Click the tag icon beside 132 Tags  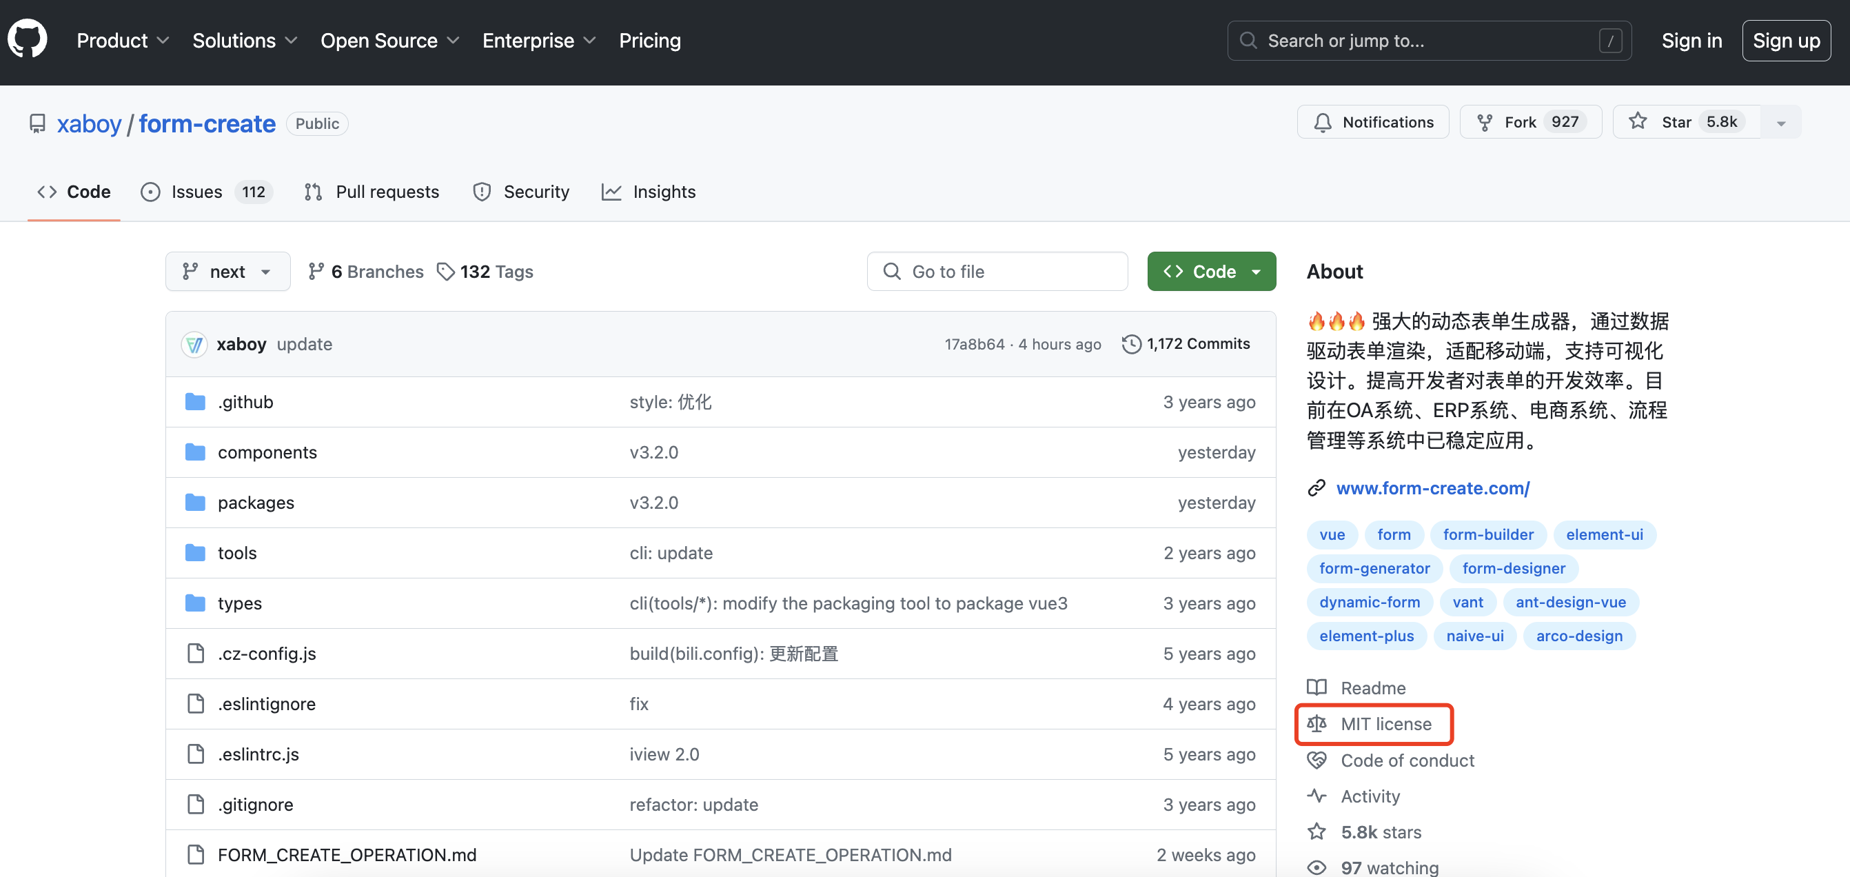point(446,271)
